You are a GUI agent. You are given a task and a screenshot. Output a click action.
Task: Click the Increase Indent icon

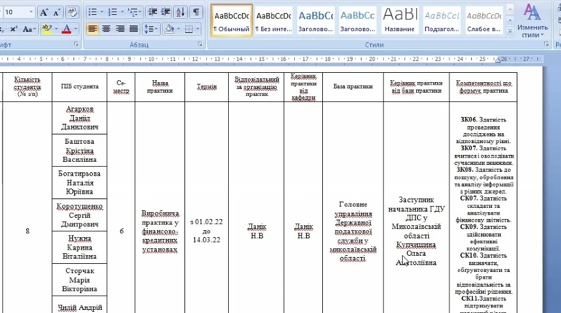click(165, 12)
